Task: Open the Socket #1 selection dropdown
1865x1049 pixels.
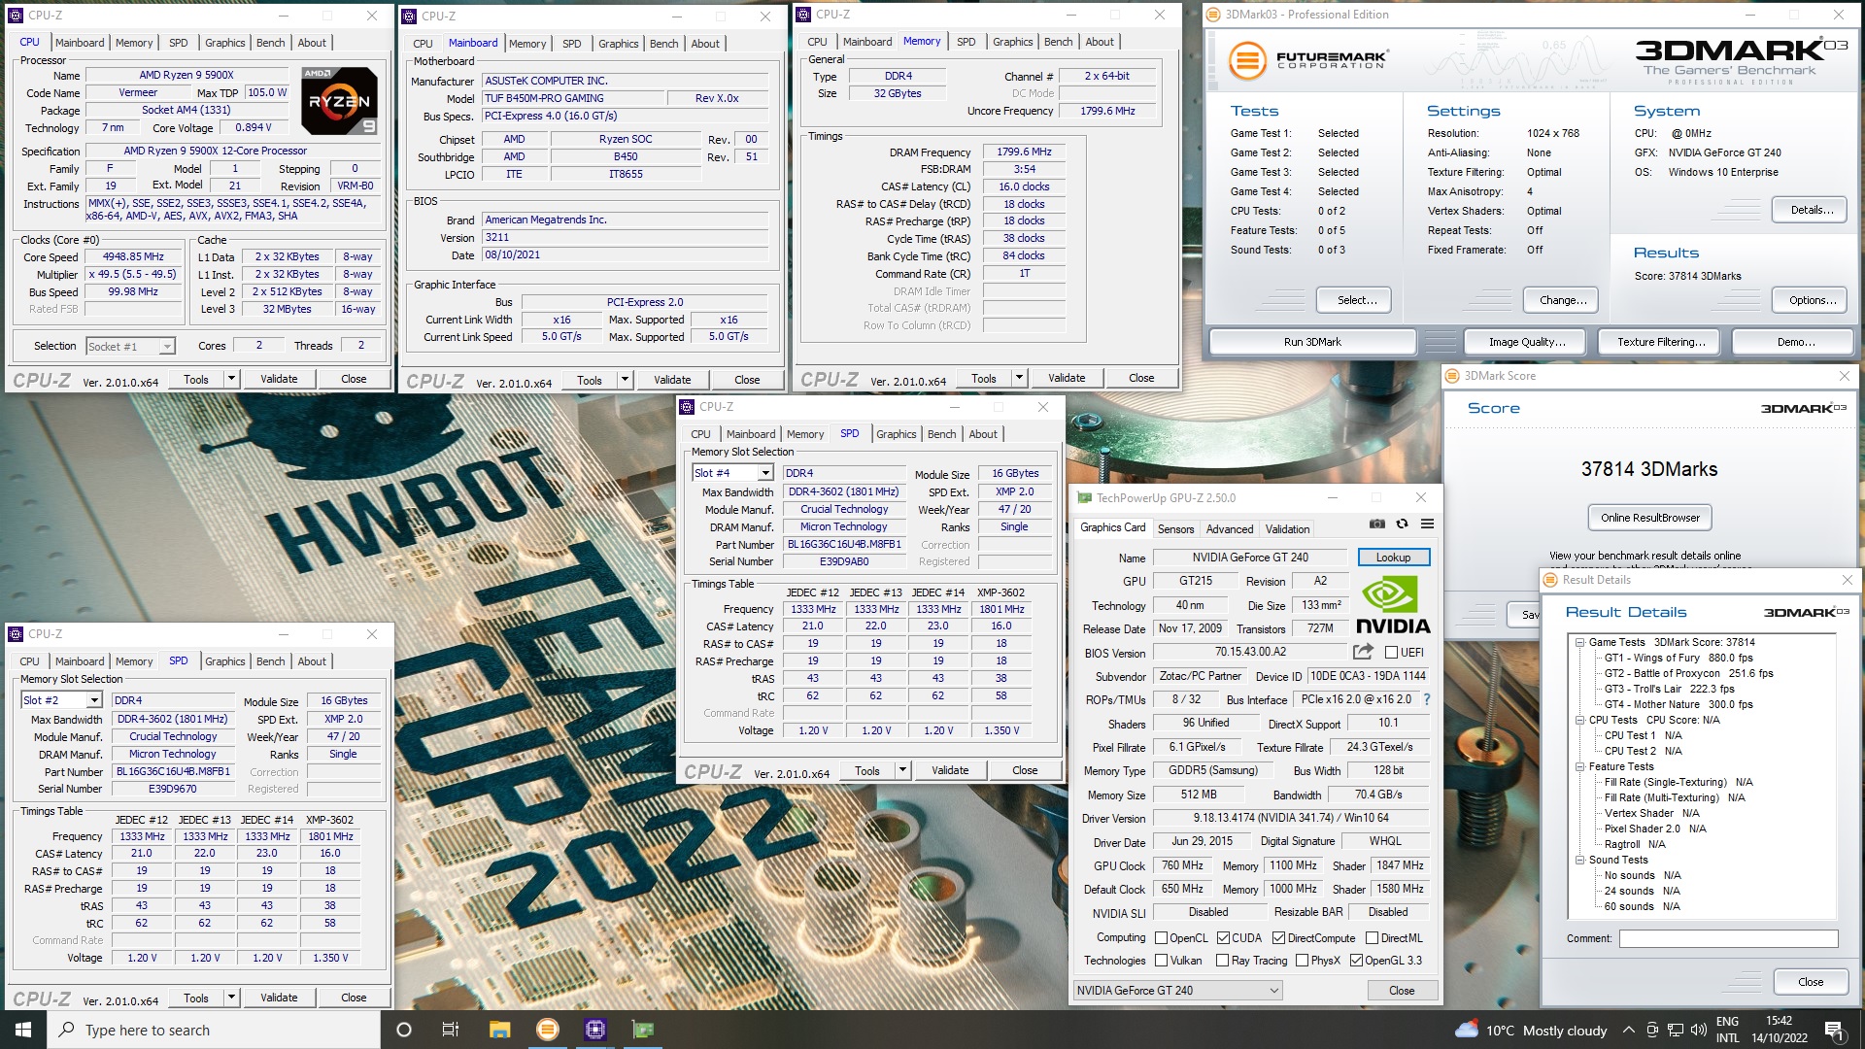Action: click(130, 347)
